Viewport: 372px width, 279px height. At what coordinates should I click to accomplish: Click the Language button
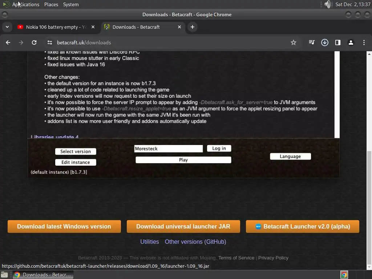[x=290, y=156]
